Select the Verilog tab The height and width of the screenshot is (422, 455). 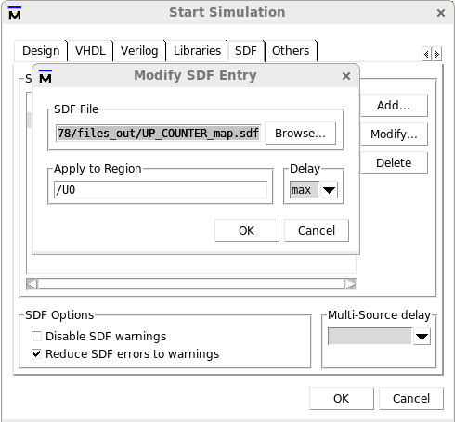click(x=139, y=51)
